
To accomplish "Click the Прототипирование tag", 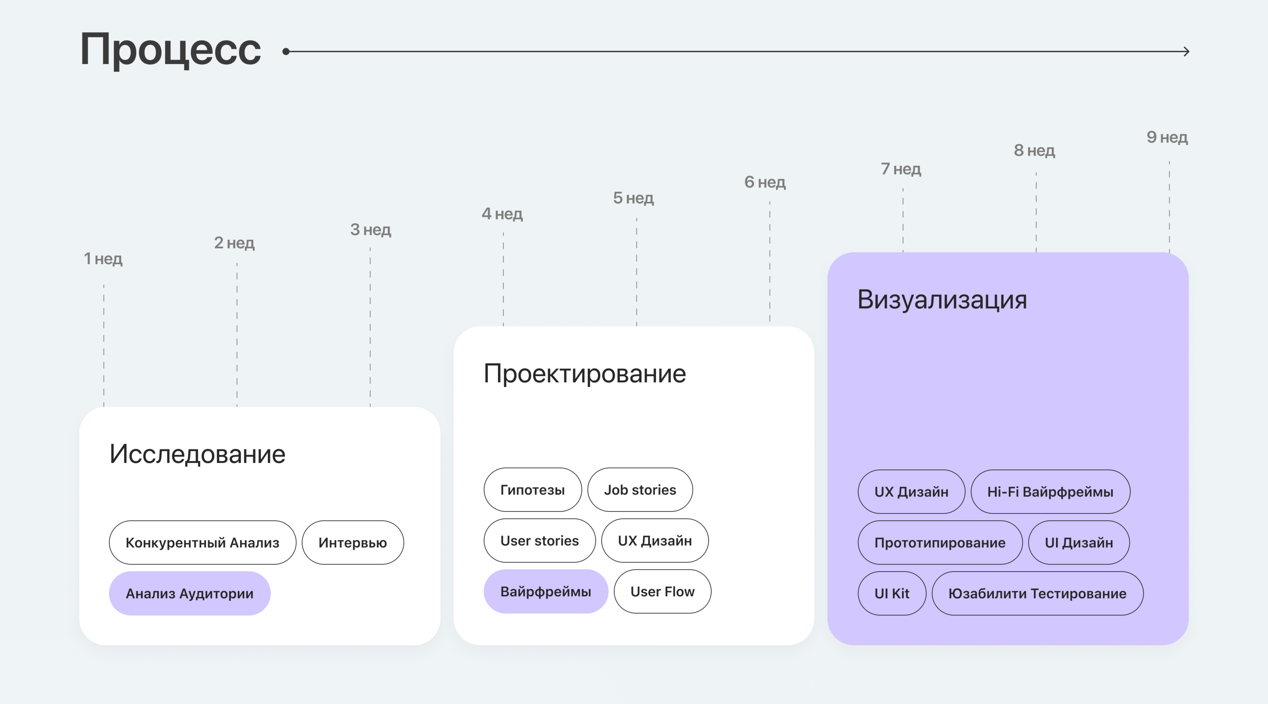I will coord(940,542).
